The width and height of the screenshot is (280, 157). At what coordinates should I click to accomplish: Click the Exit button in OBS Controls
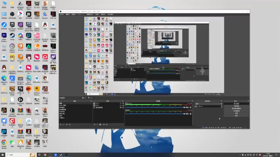236,116
